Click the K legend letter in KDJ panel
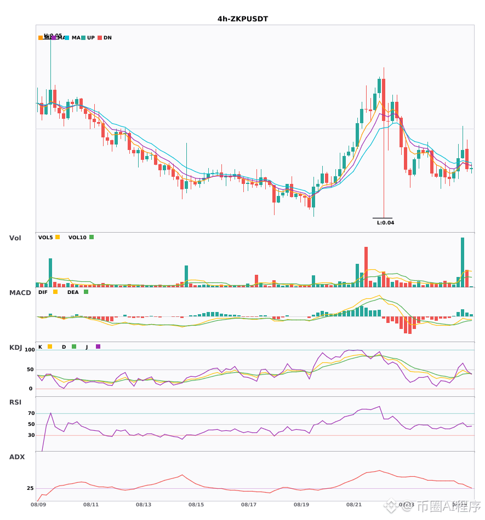 (x=40, y=347)
